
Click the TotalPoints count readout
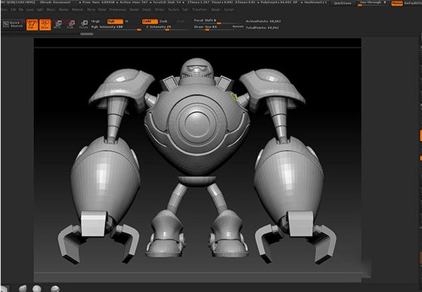[262, 27]
